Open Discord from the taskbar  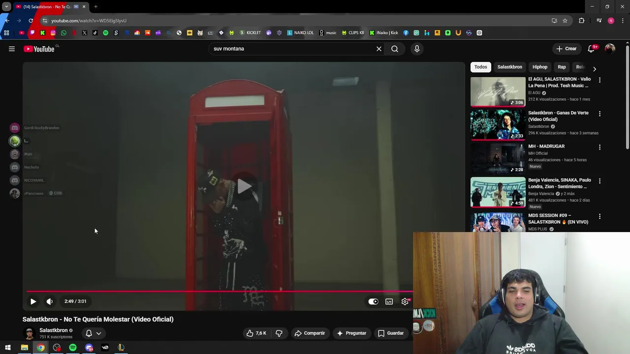[x=89, y=348]
